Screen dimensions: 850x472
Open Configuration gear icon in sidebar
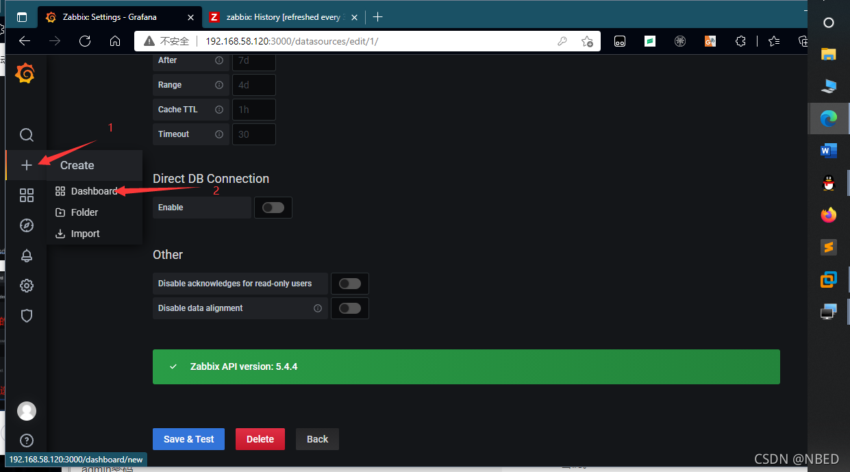[x=26, y=286]
